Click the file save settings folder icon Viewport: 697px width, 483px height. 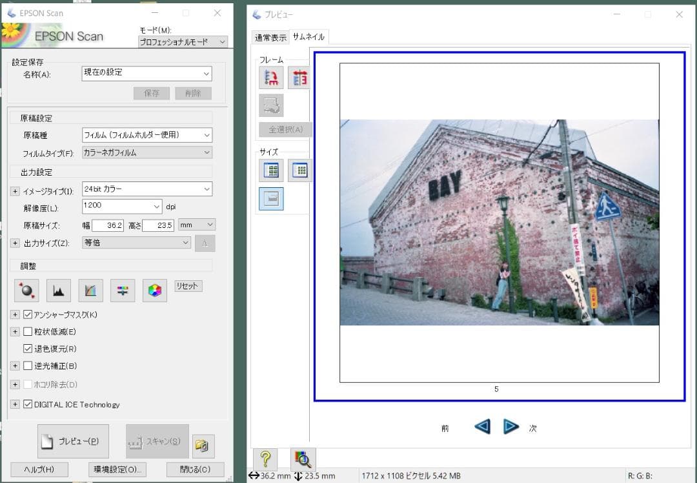click(203, 446)
